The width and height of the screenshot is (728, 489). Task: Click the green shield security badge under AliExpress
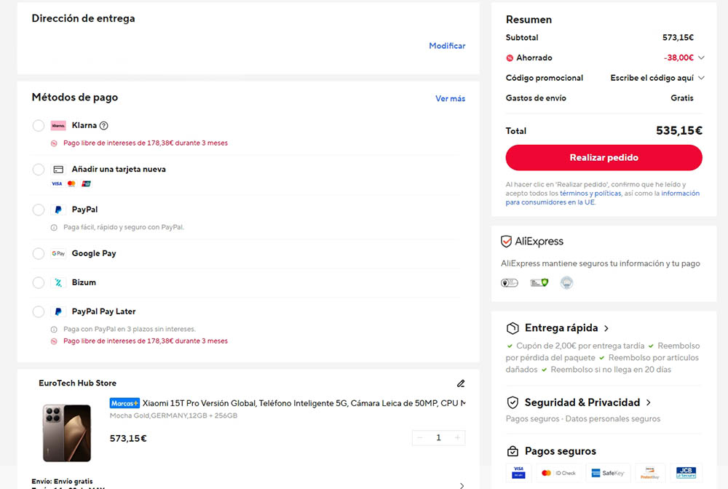(539, 282)
